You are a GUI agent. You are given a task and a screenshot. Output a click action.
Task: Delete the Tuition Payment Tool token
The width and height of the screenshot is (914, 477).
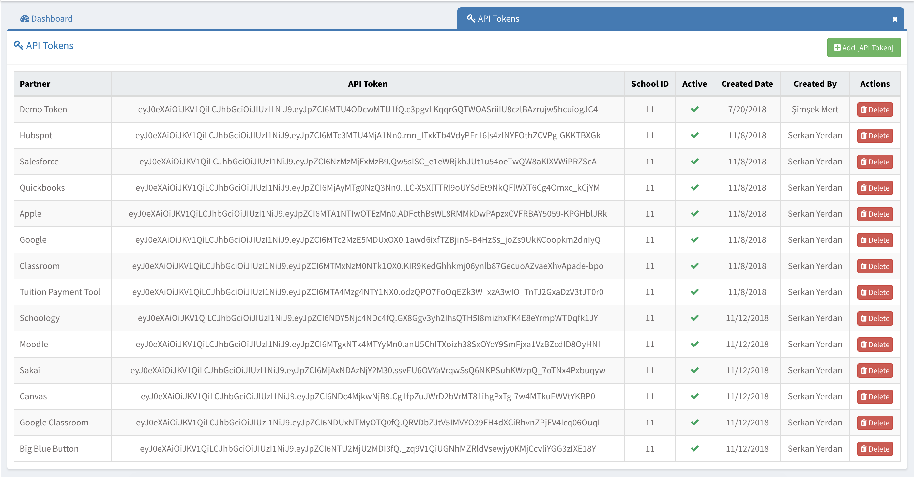pos(875,292)
